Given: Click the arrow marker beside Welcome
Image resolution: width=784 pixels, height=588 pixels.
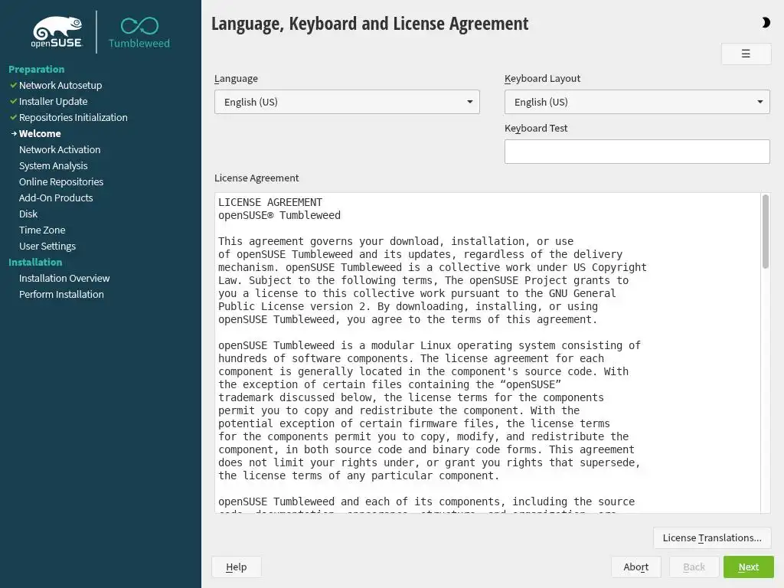Looking at the screenshot, I should coord(14,133).
